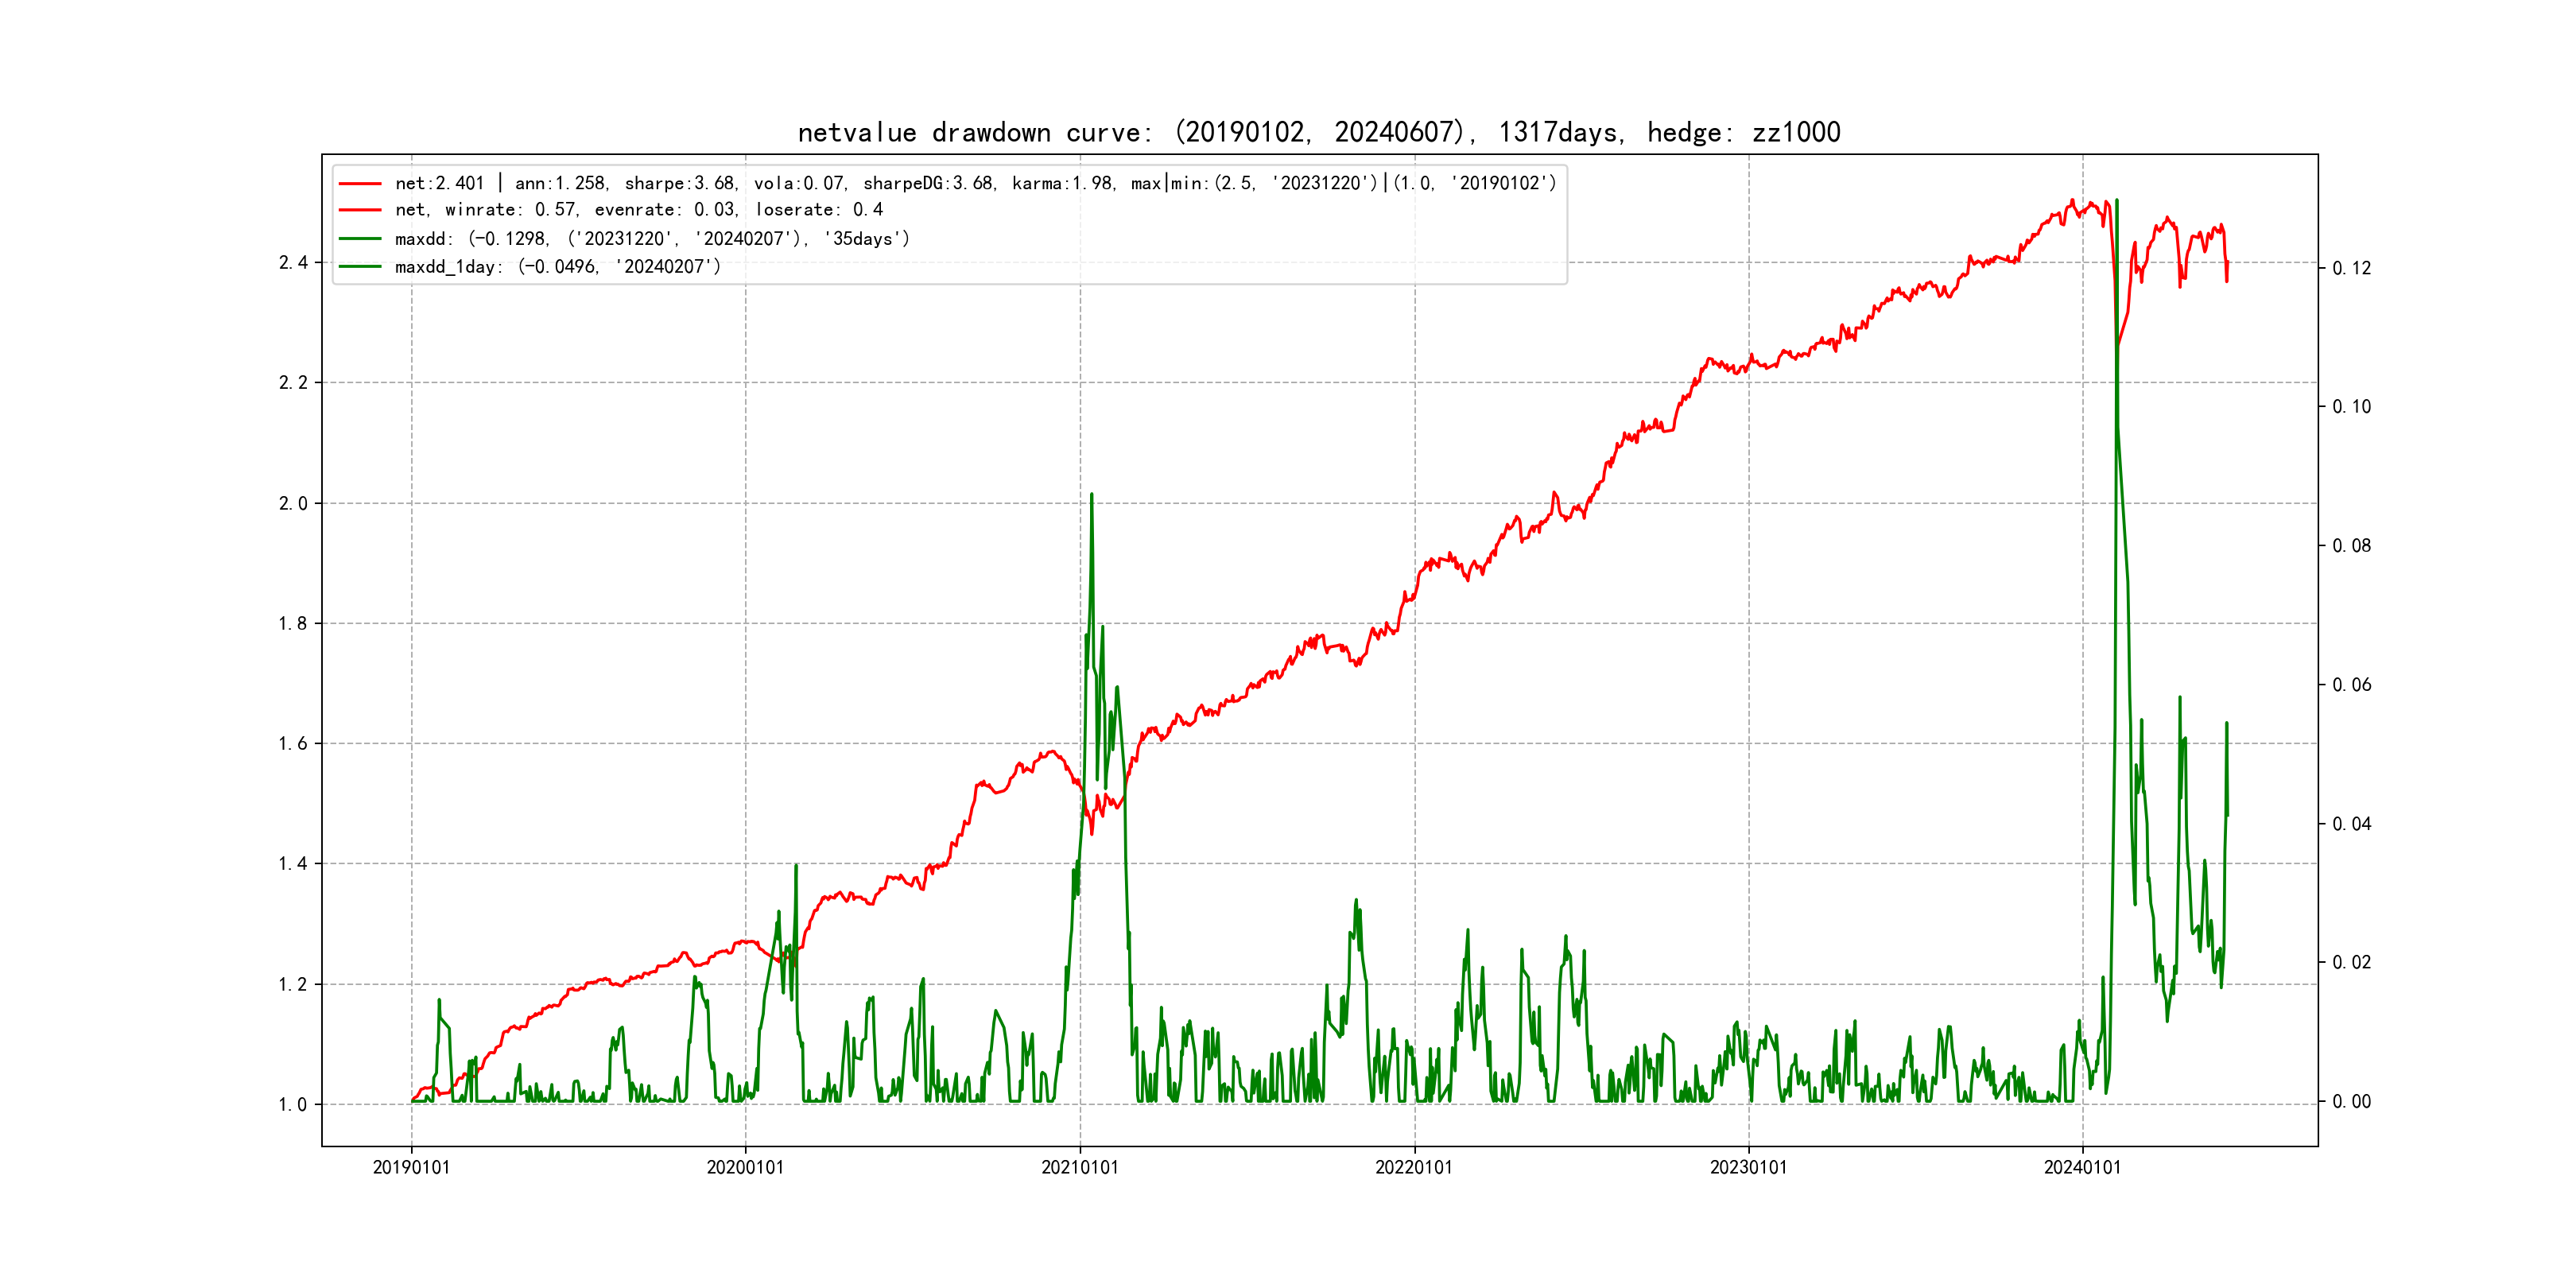Screen dimensions: 2576x1288
Task: Click the green swatch beside maxdd_1day legend entry
Action: [x=360, y=267]
